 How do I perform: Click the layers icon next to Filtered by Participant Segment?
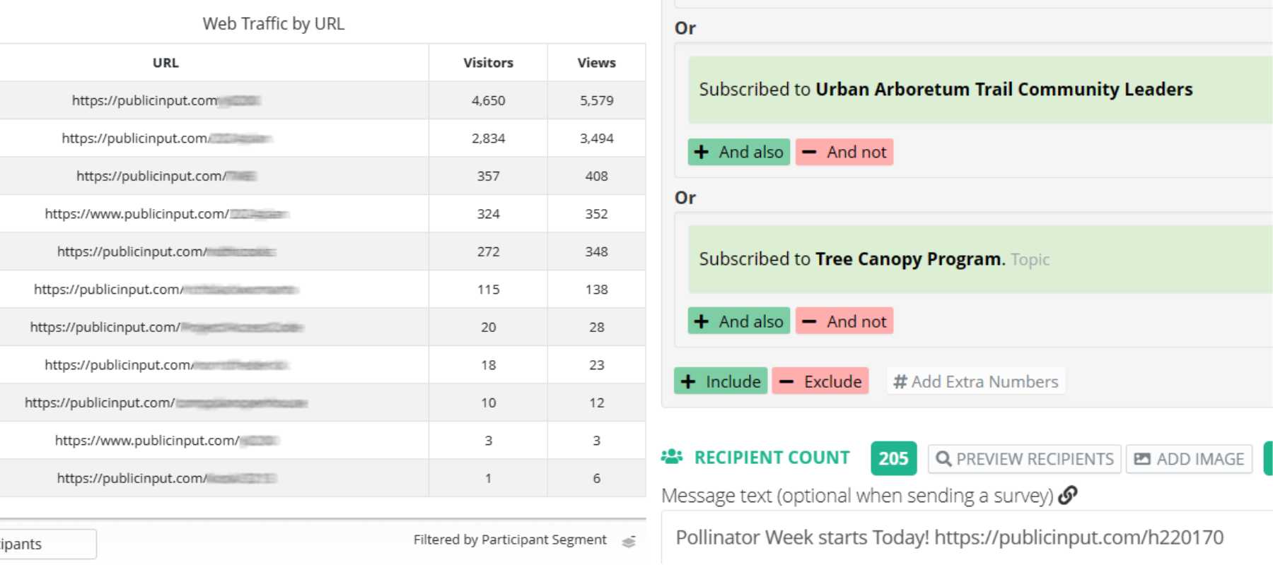[x=628, y=542]
